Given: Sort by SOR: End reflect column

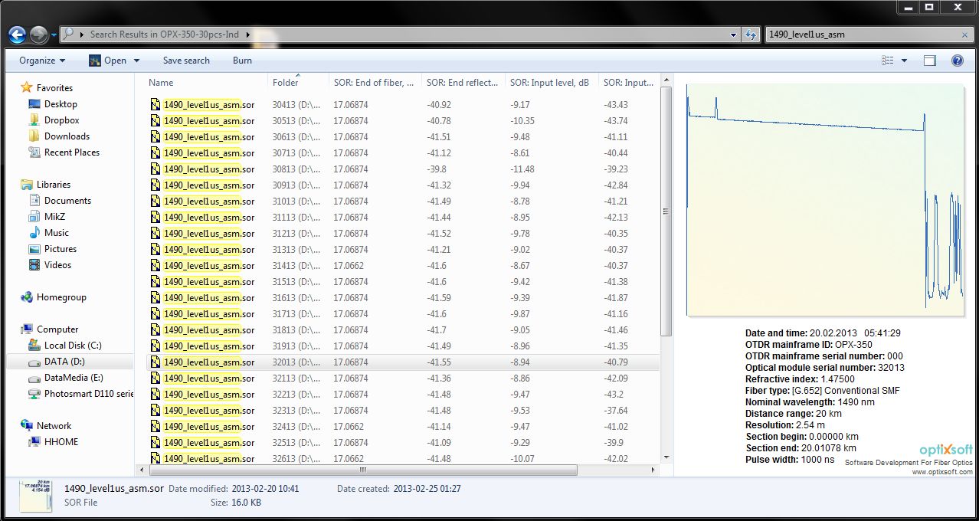Looking at the screenshot, I should tap(463, 83).
